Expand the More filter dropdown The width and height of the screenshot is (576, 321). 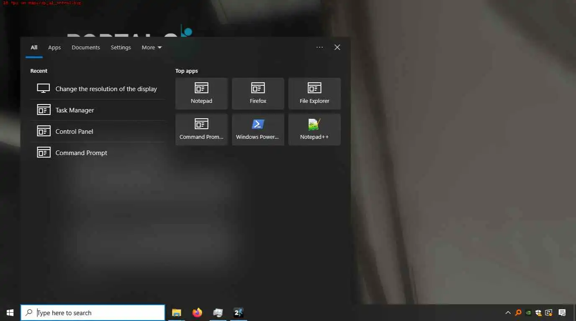click(152, 47)
